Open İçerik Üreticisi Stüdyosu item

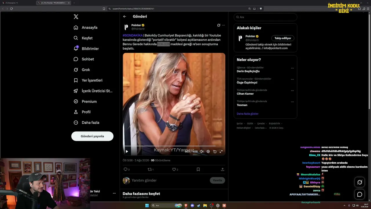click(x=93, y=91)
